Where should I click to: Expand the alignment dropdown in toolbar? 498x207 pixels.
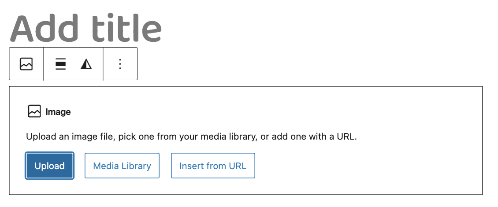point(61,64)
